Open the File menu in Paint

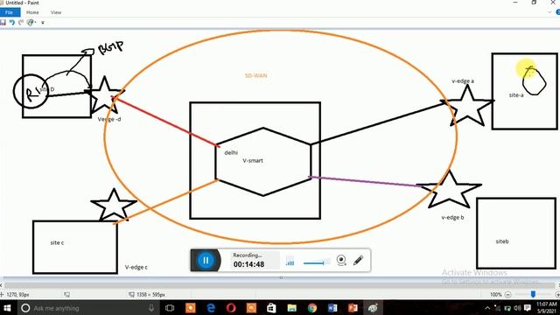tap(10, 12)
